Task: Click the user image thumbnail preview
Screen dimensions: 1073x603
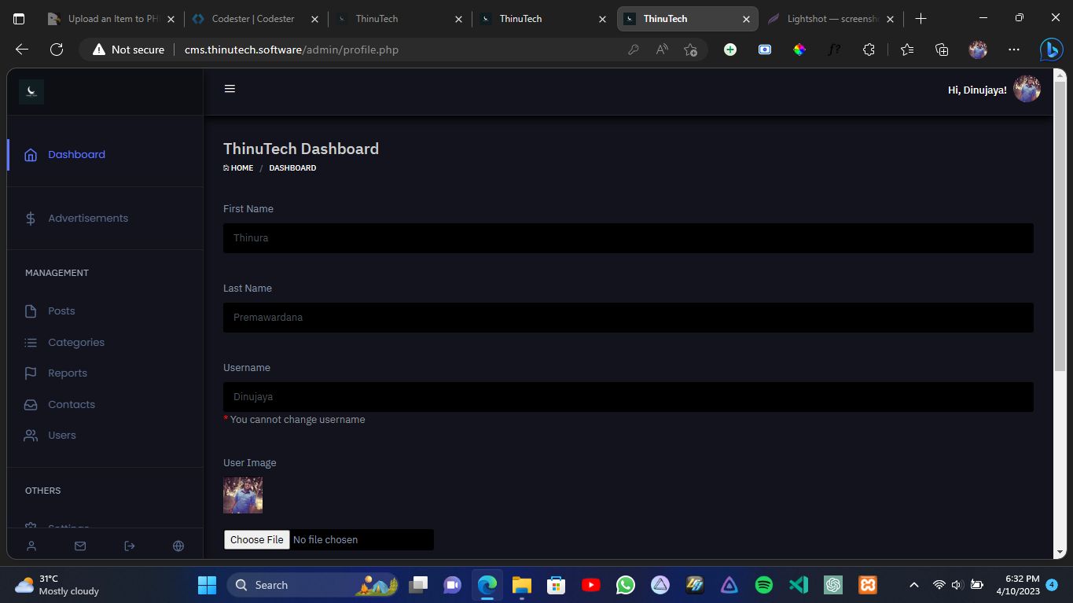Action: [x=243, y=495]
